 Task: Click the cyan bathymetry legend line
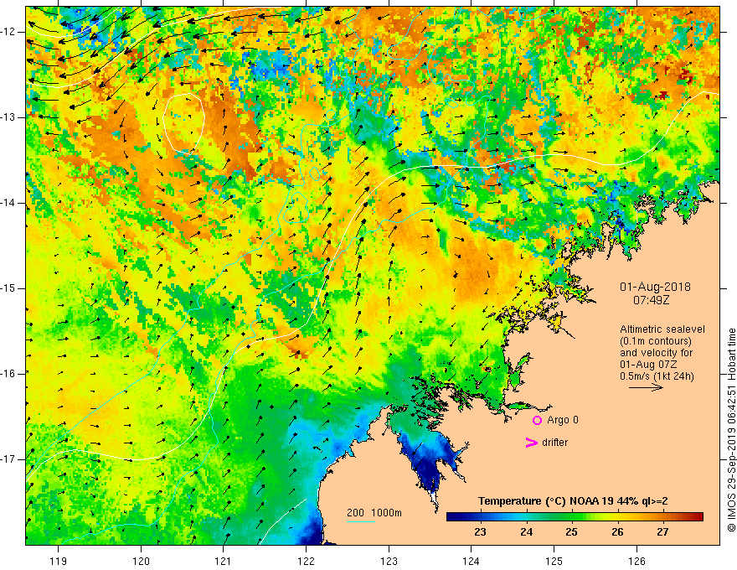click(x=360, y=521)
